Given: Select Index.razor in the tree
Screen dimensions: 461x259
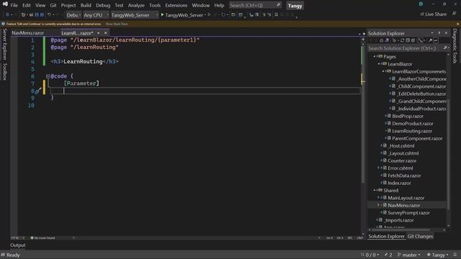Looking at the screenshot, I should point(399,183).
